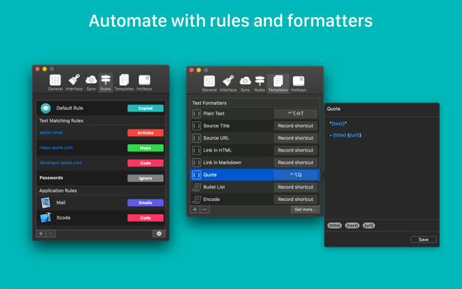Insert the {title} token
The width and height of the screenshot is (462, 289).
coord(334,225)
